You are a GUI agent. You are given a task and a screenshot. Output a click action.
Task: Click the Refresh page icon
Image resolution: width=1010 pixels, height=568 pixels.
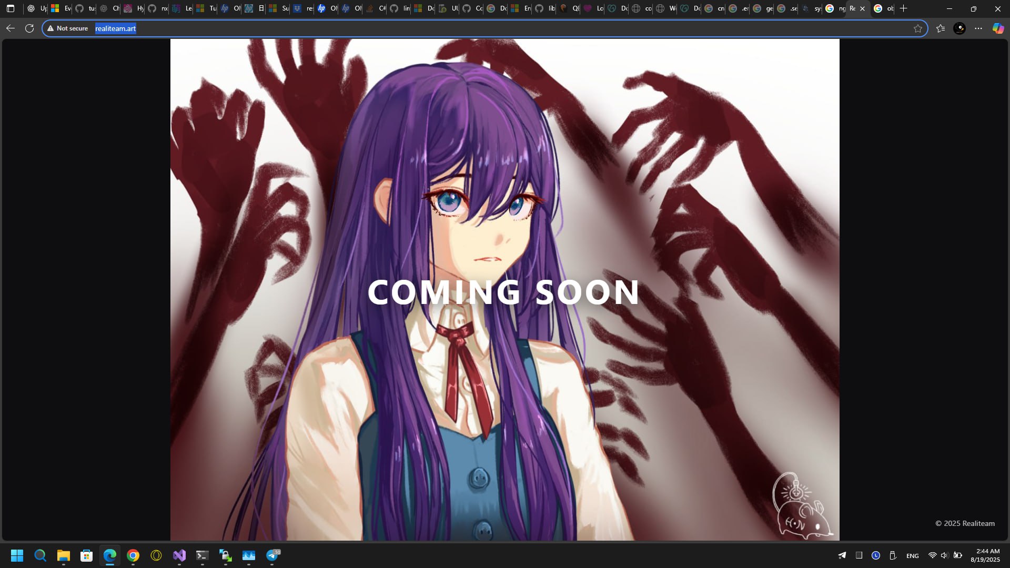[x=29, y=28]
